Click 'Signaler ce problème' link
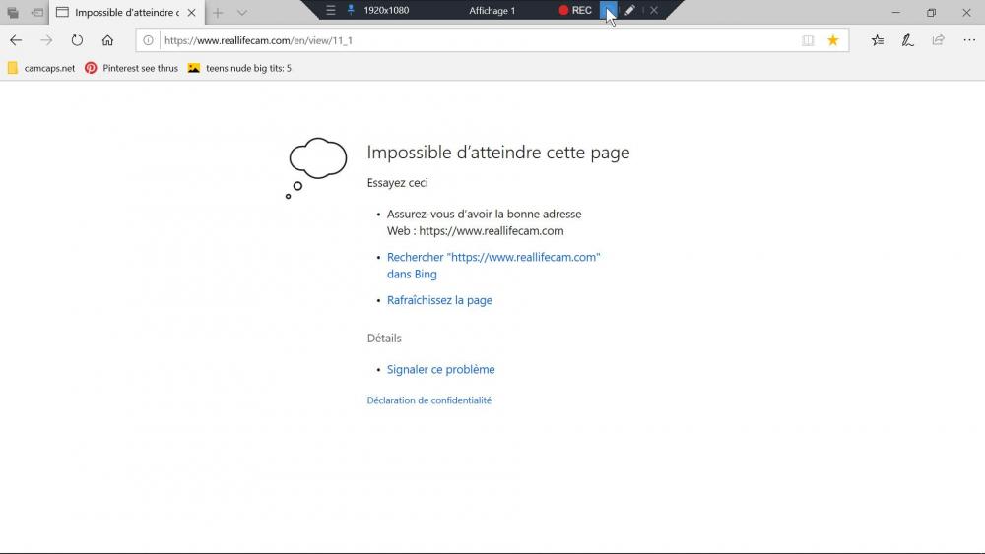 440,369
